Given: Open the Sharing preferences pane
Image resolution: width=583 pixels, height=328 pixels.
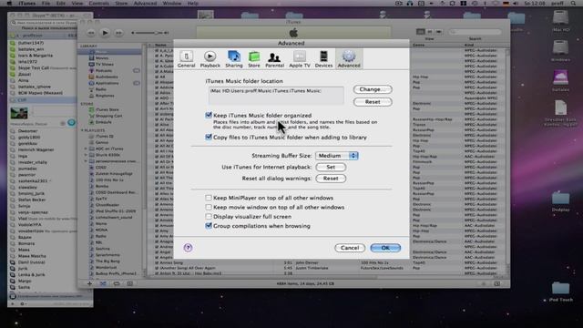Looking at the screenshot, I should tap(234, 59).
